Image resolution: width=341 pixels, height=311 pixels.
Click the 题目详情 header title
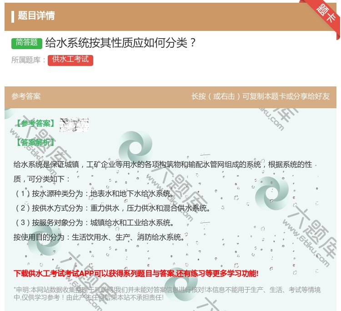[x=36, y=15]
